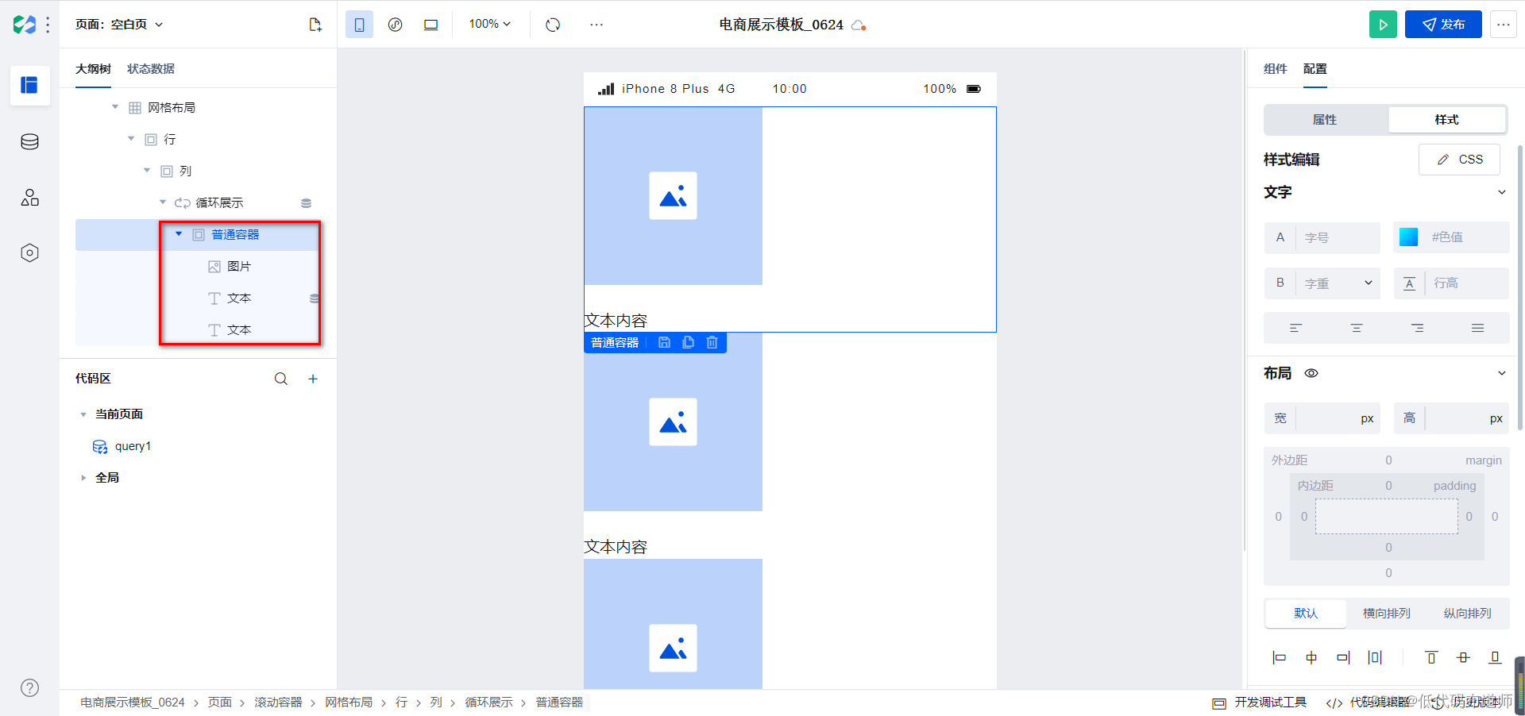Collapse the 普通容器 tree node

[x=179, y=234]
